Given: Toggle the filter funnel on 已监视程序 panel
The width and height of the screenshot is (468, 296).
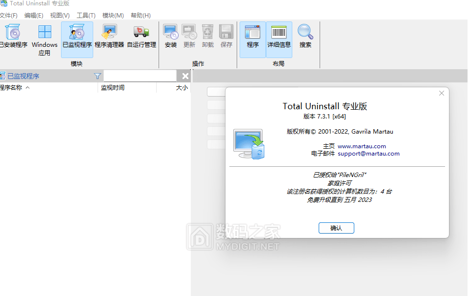Looking at the screenshot, I should click(x=97, y=76).
